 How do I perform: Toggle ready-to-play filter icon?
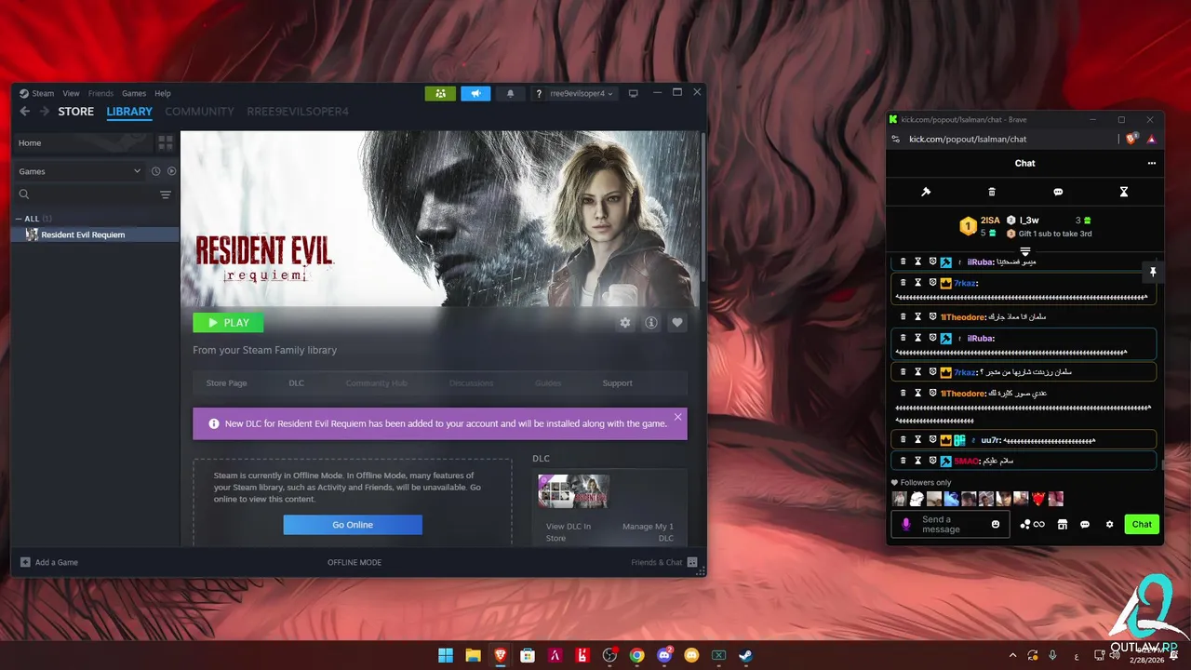[171, 171]
